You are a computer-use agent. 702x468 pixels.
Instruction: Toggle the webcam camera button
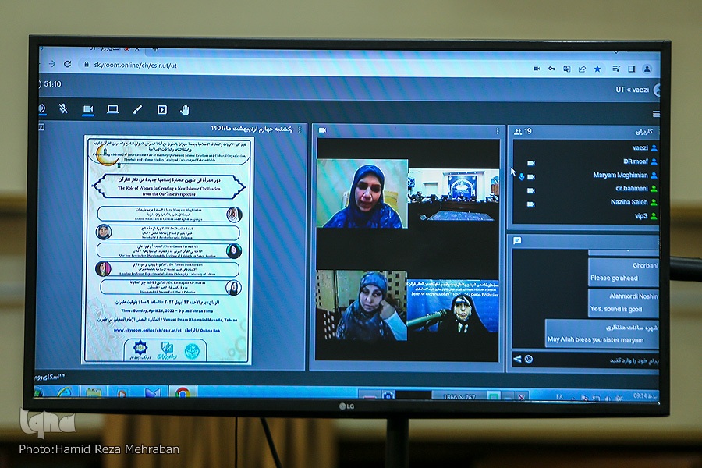[x=88, y=109]
